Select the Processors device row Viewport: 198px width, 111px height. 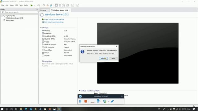click(x=59, y=33)
